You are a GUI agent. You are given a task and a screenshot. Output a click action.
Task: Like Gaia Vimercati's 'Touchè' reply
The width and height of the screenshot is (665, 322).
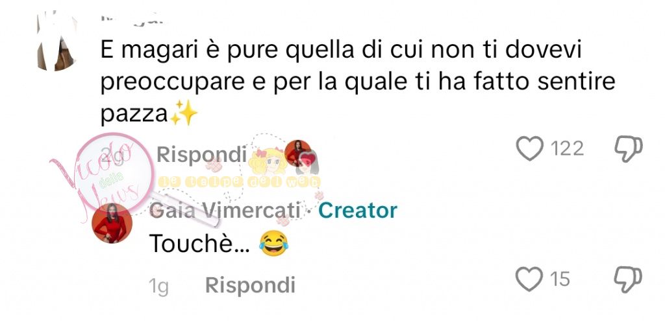click(529, 279)
